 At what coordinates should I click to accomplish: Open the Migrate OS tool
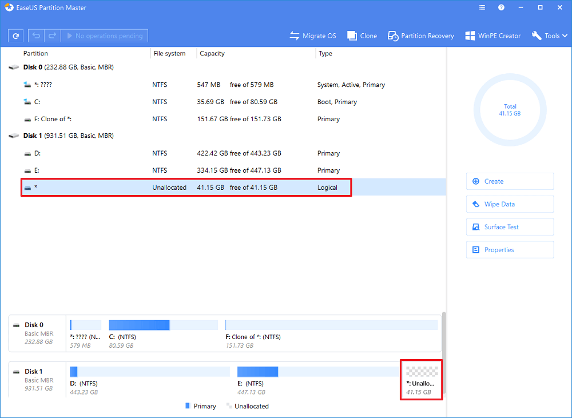pyautogui.click(x=313, y=36)
